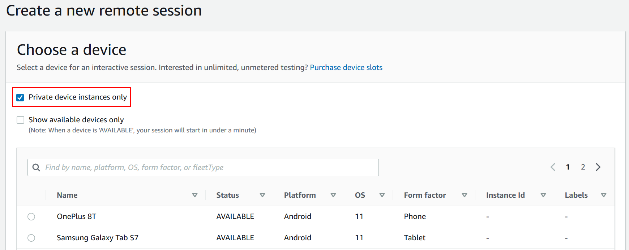This screenshot has width=629, height=250.
Task: Select Samsung Galaxy Tab S7 radio button
Action: [x=31, y=238]
